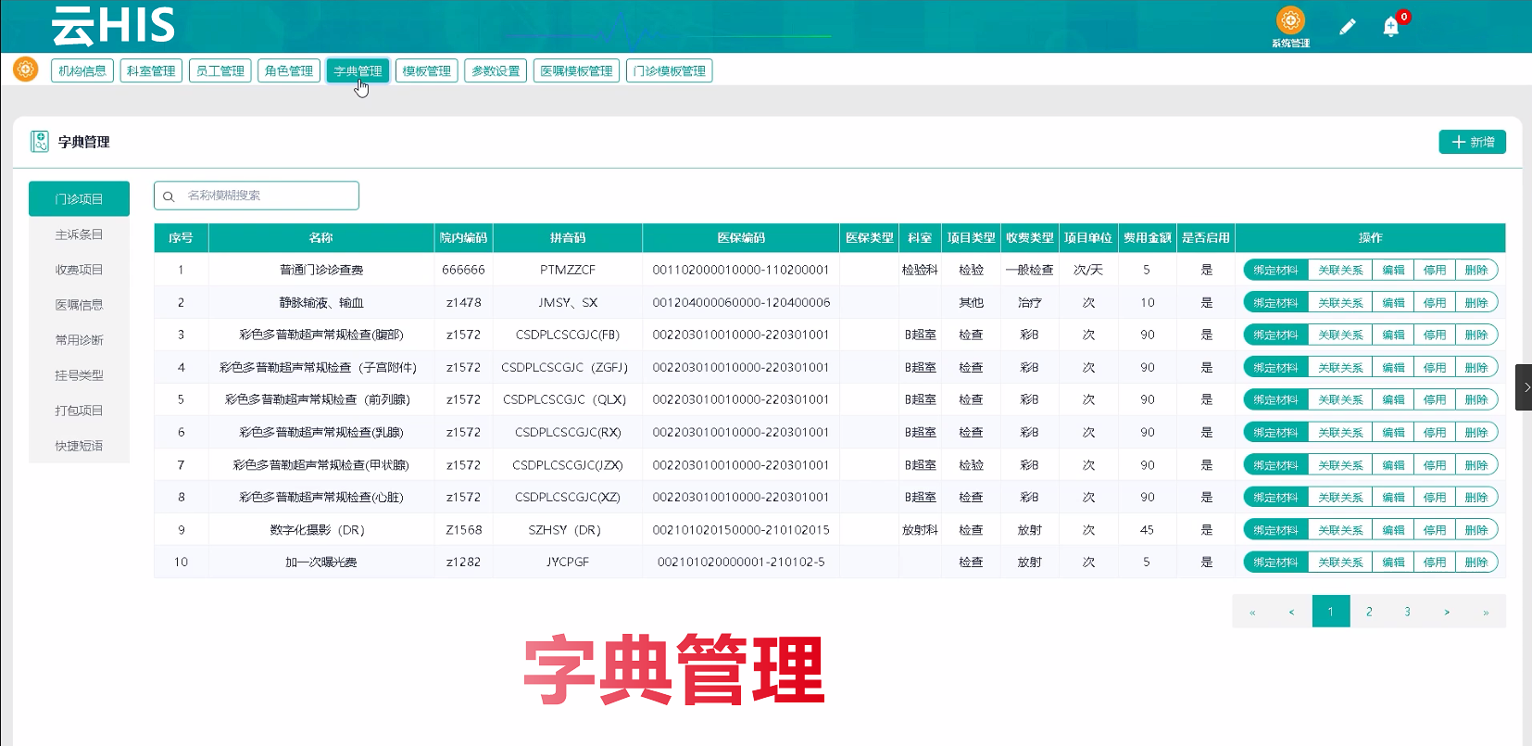The height and width of the screenshot is (746, 1532).
Task: Focus the 名称模糊搜索 search field
Action: (257, 196)
